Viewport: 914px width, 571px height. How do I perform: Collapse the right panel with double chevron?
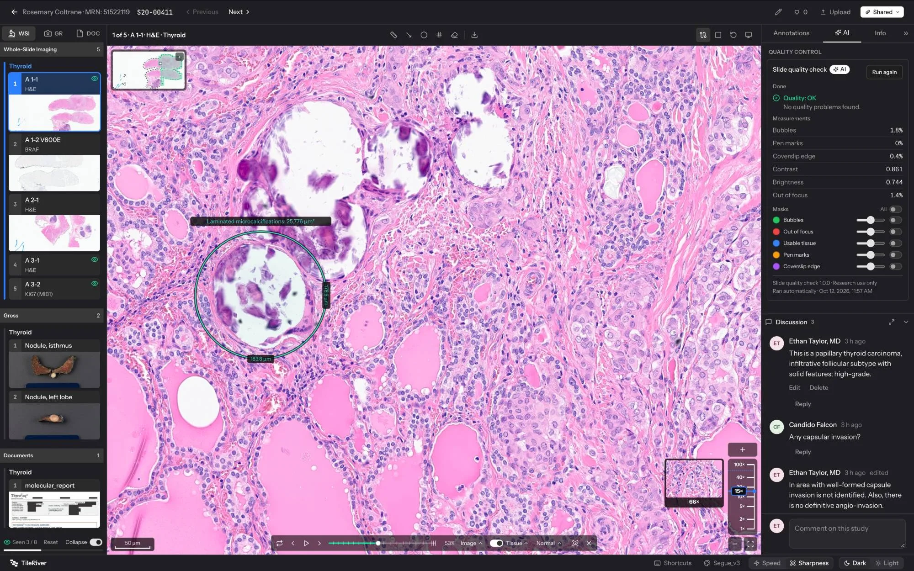coord(906,33)
